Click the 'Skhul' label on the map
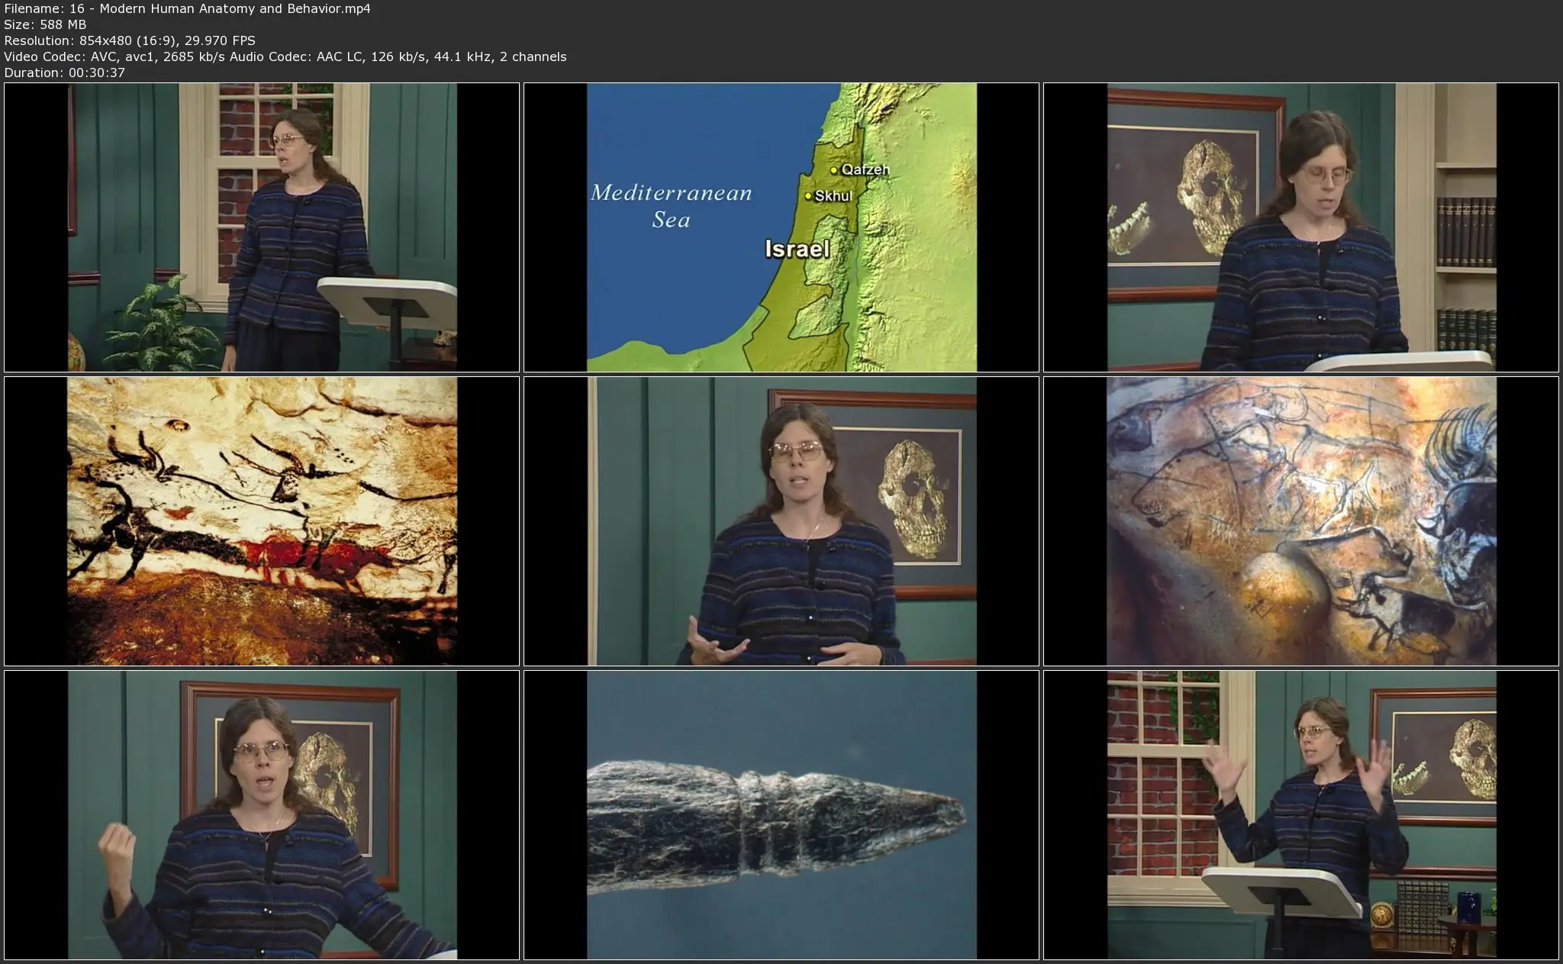This screenshot has width=1563, height=964. click(833, 195)
